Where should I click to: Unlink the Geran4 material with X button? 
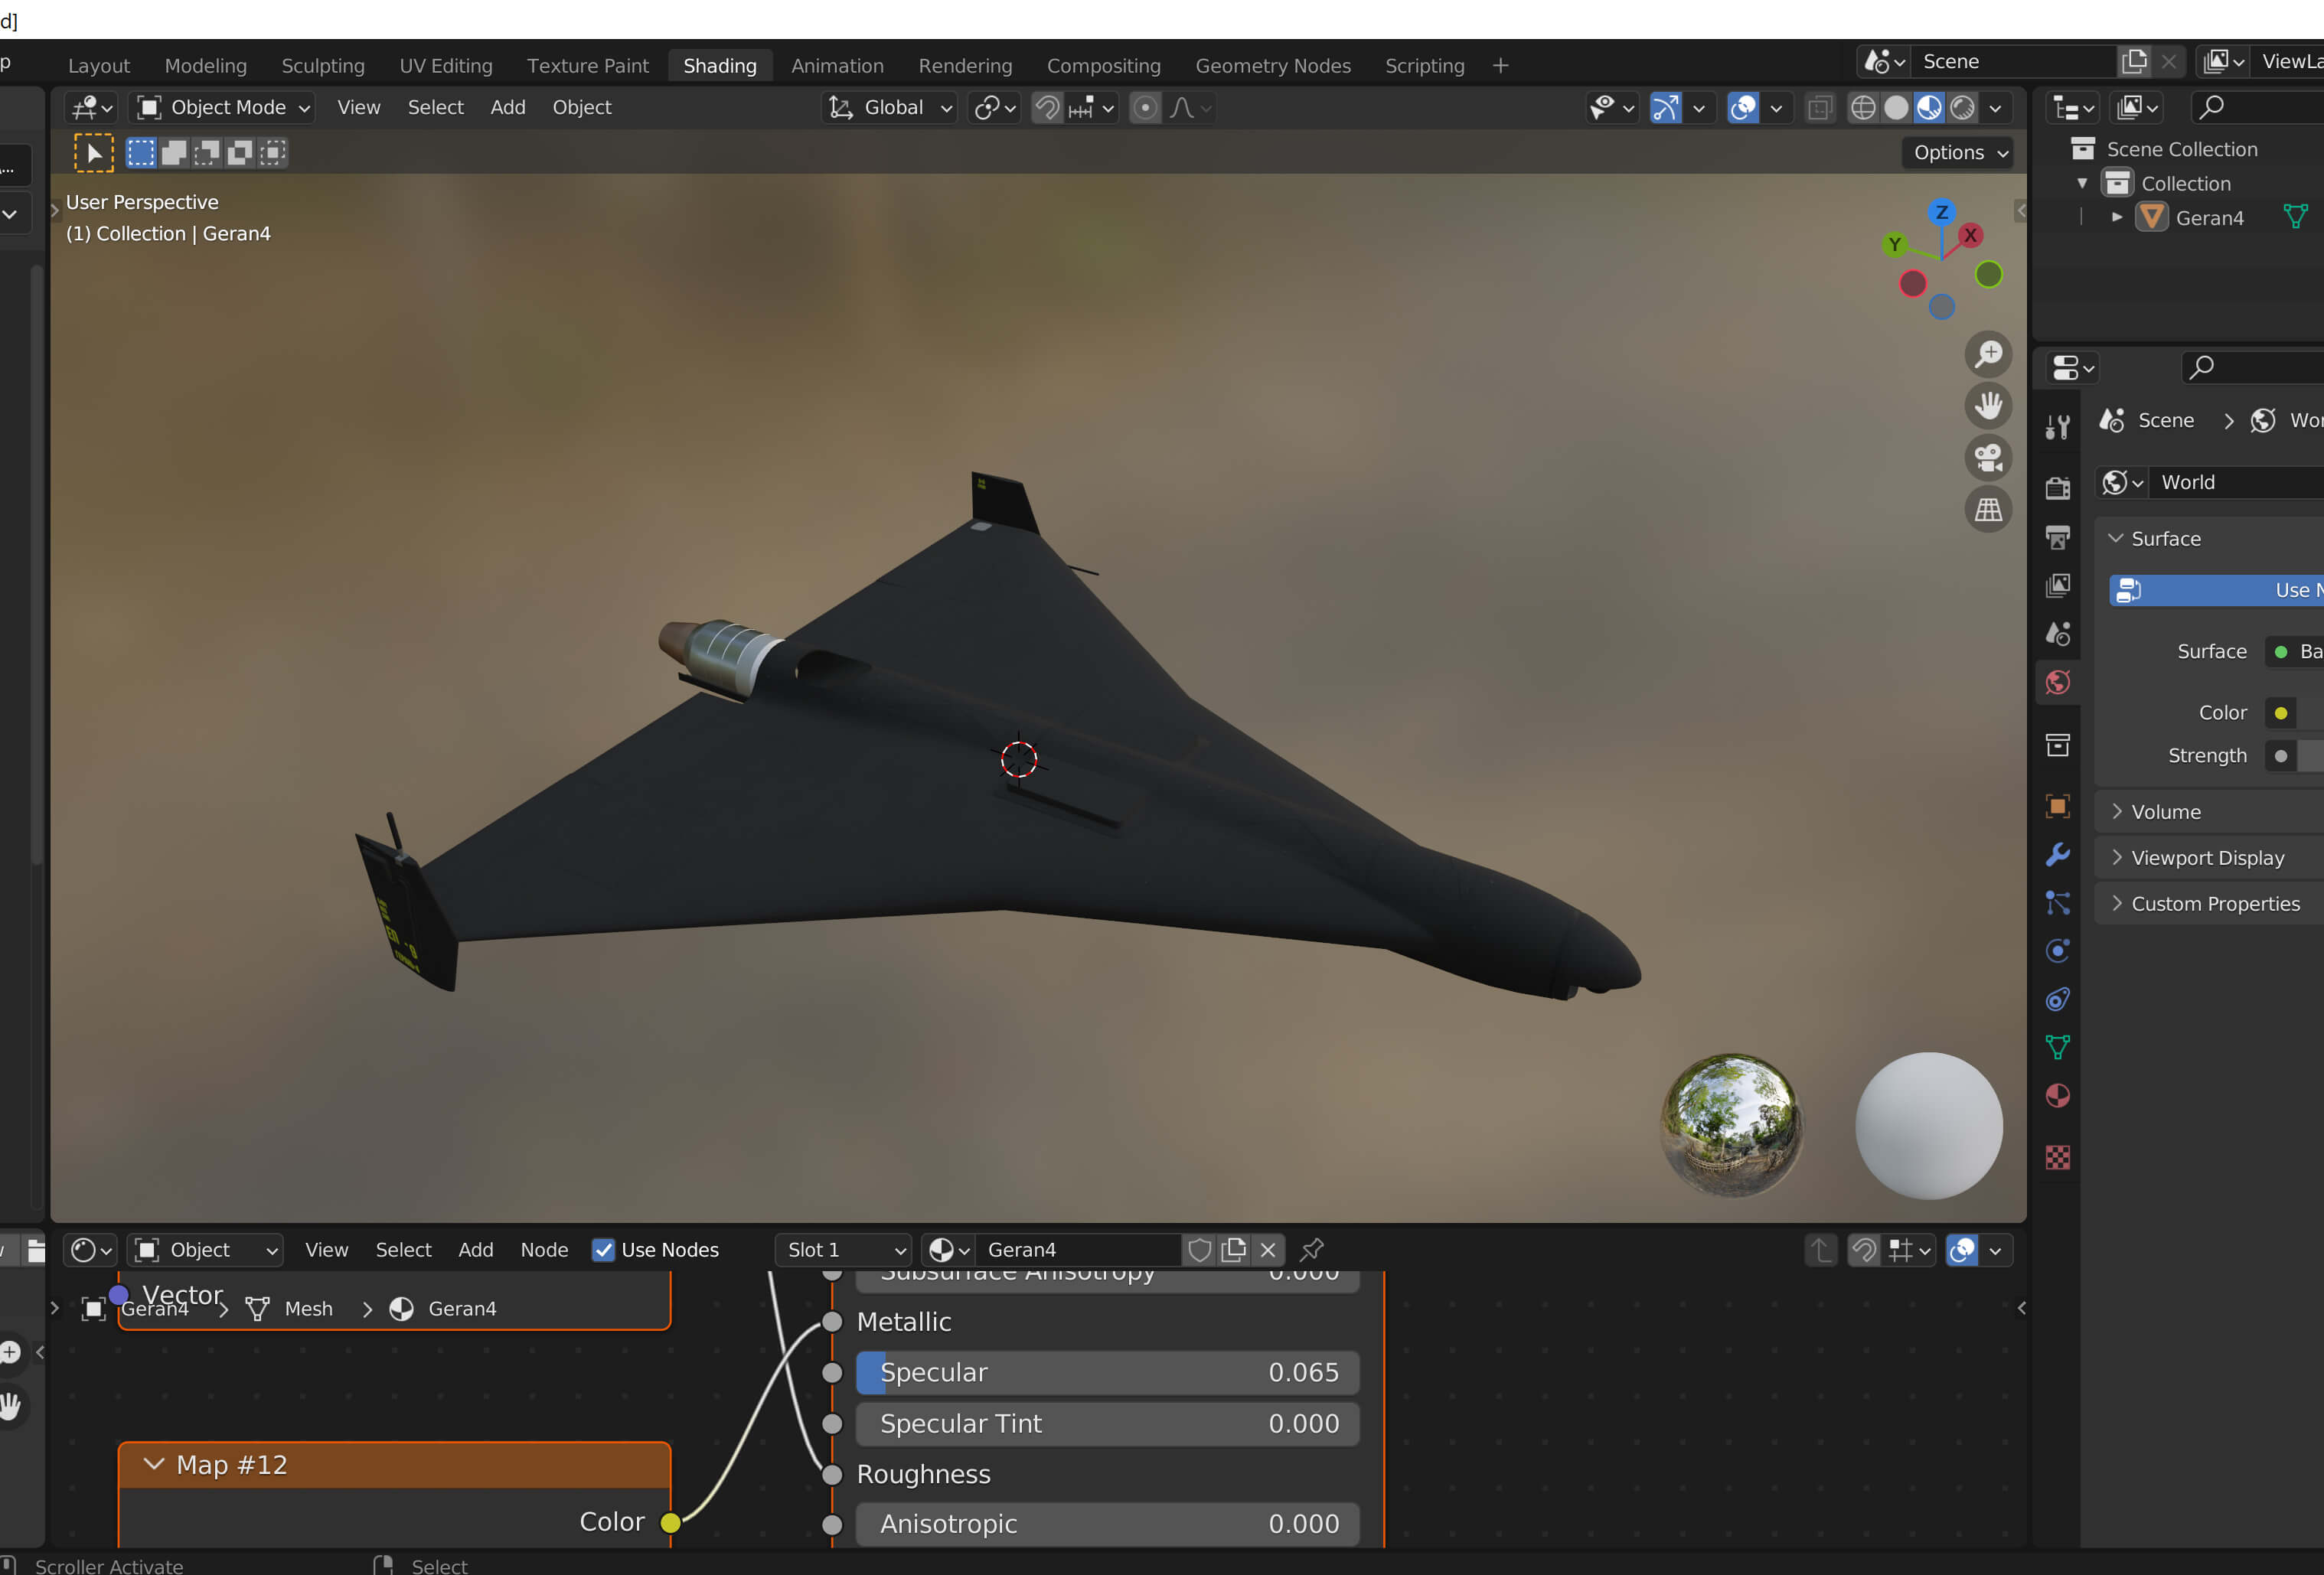tap(1267, 1249)
